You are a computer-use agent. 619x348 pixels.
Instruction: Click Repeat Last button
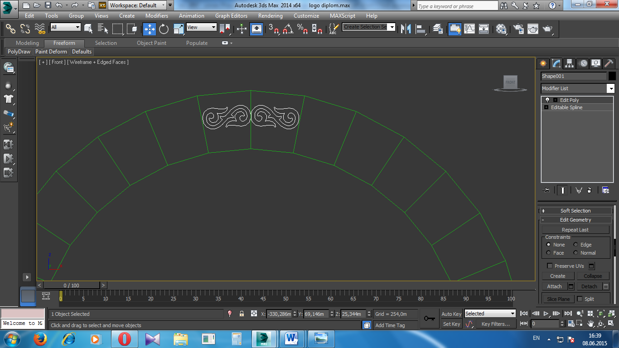tap(575, 230)
